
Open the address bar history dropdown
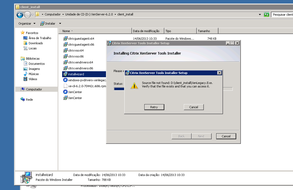pos(260,15)
